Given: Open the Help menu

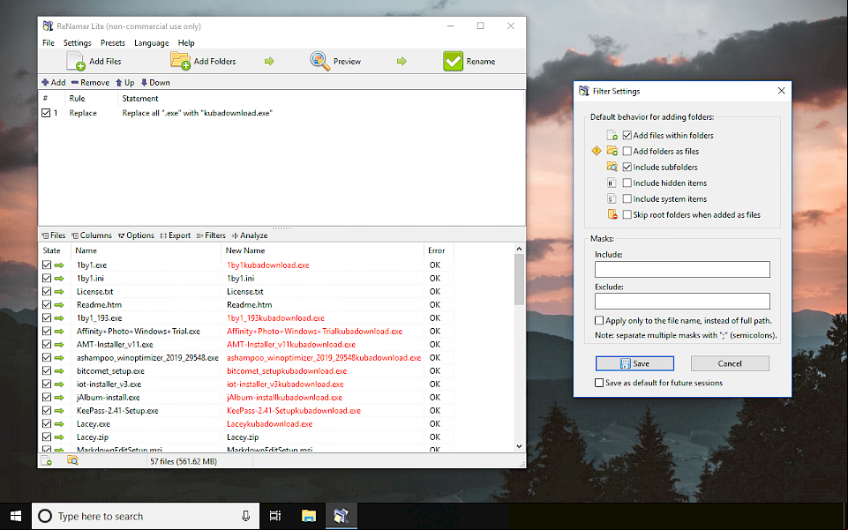Looking at the screenshot, I should click(186, 42).
